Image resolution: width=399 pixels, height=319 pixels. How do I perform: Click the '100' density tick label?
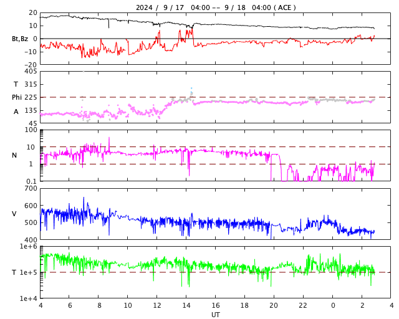[x=31, y=130]
